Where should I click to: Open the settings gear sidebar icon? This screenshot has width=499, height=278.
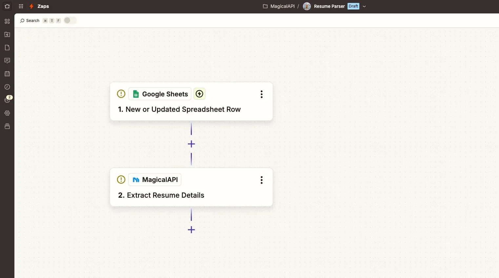[7, 113]
